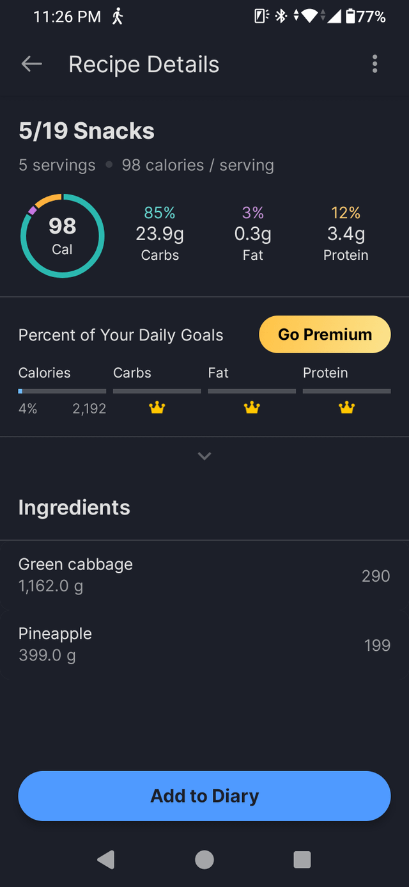The width and height of the screenshot is (409, 887).
Task: Tap the crown icon under Fat
Action: click(252, 408)
